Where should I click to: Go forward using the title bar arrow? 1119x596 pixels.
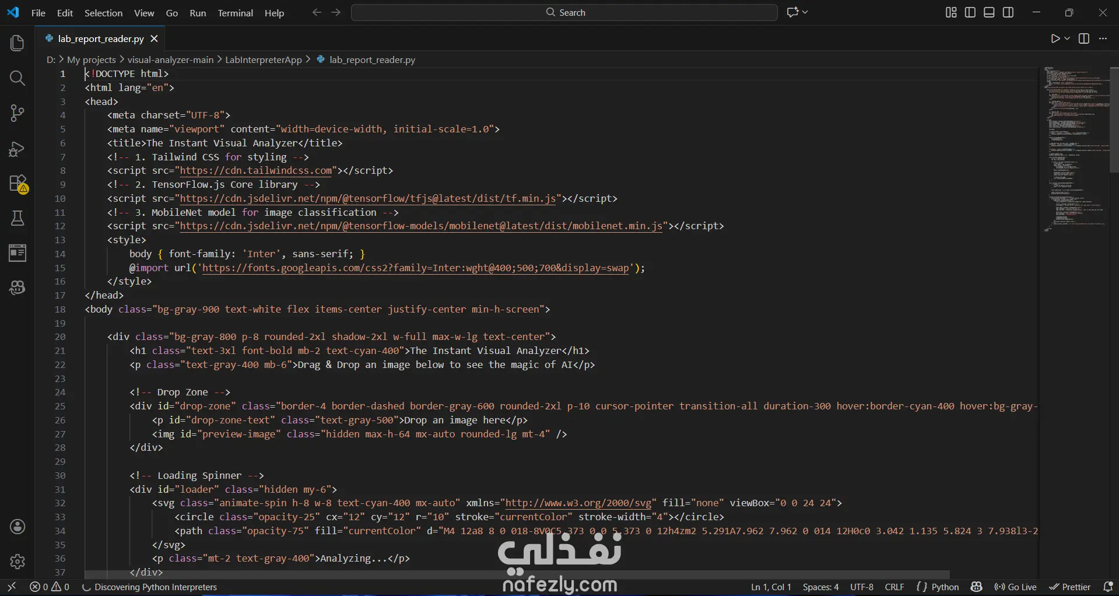(x=336, y=12)
